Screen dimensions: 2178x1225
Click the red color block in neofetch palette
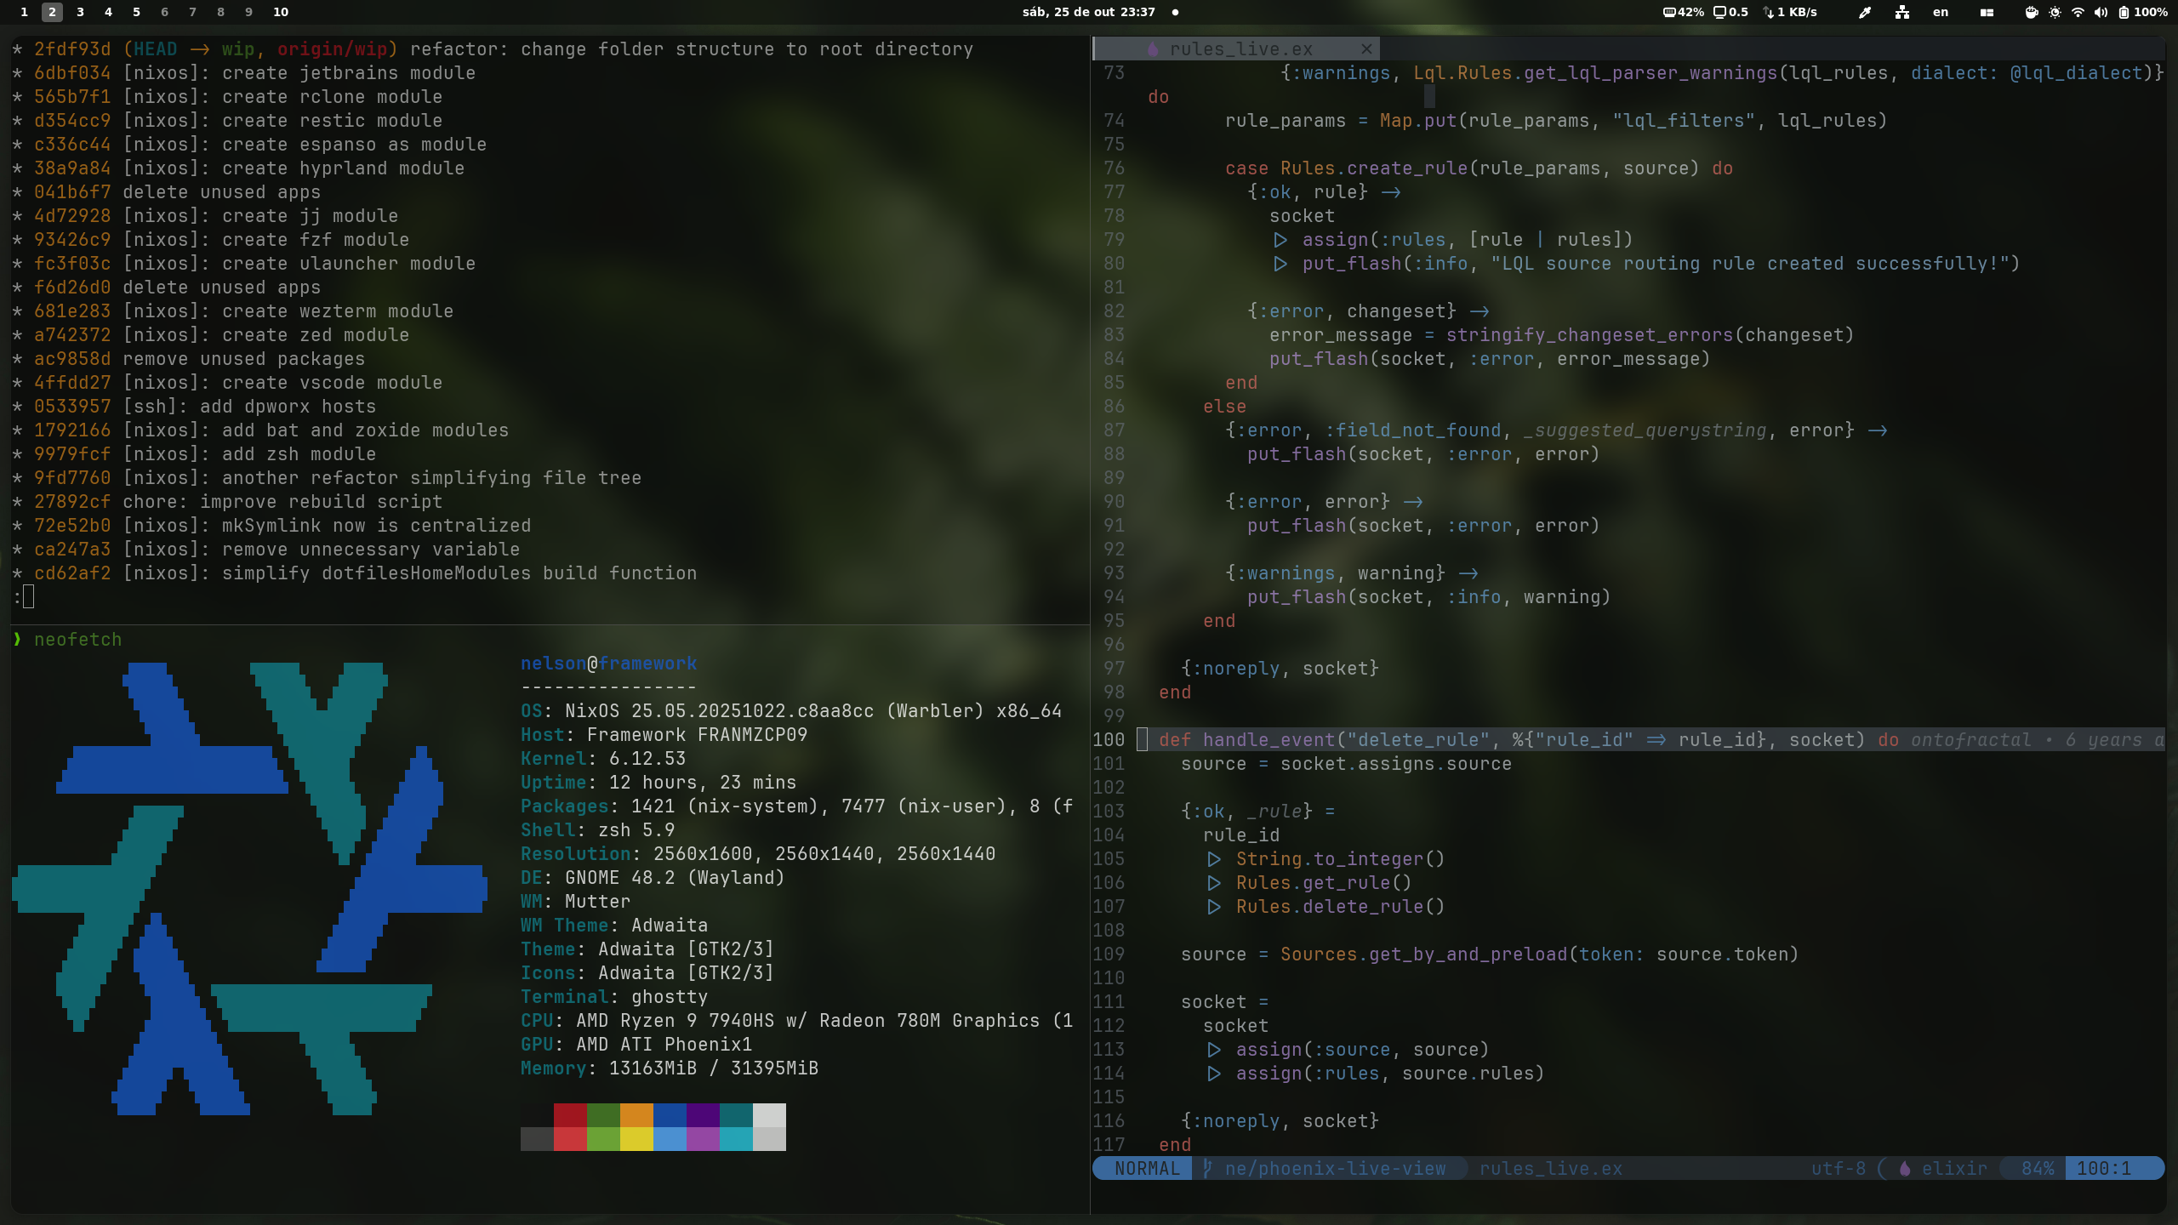click(x=570, y=1115)
